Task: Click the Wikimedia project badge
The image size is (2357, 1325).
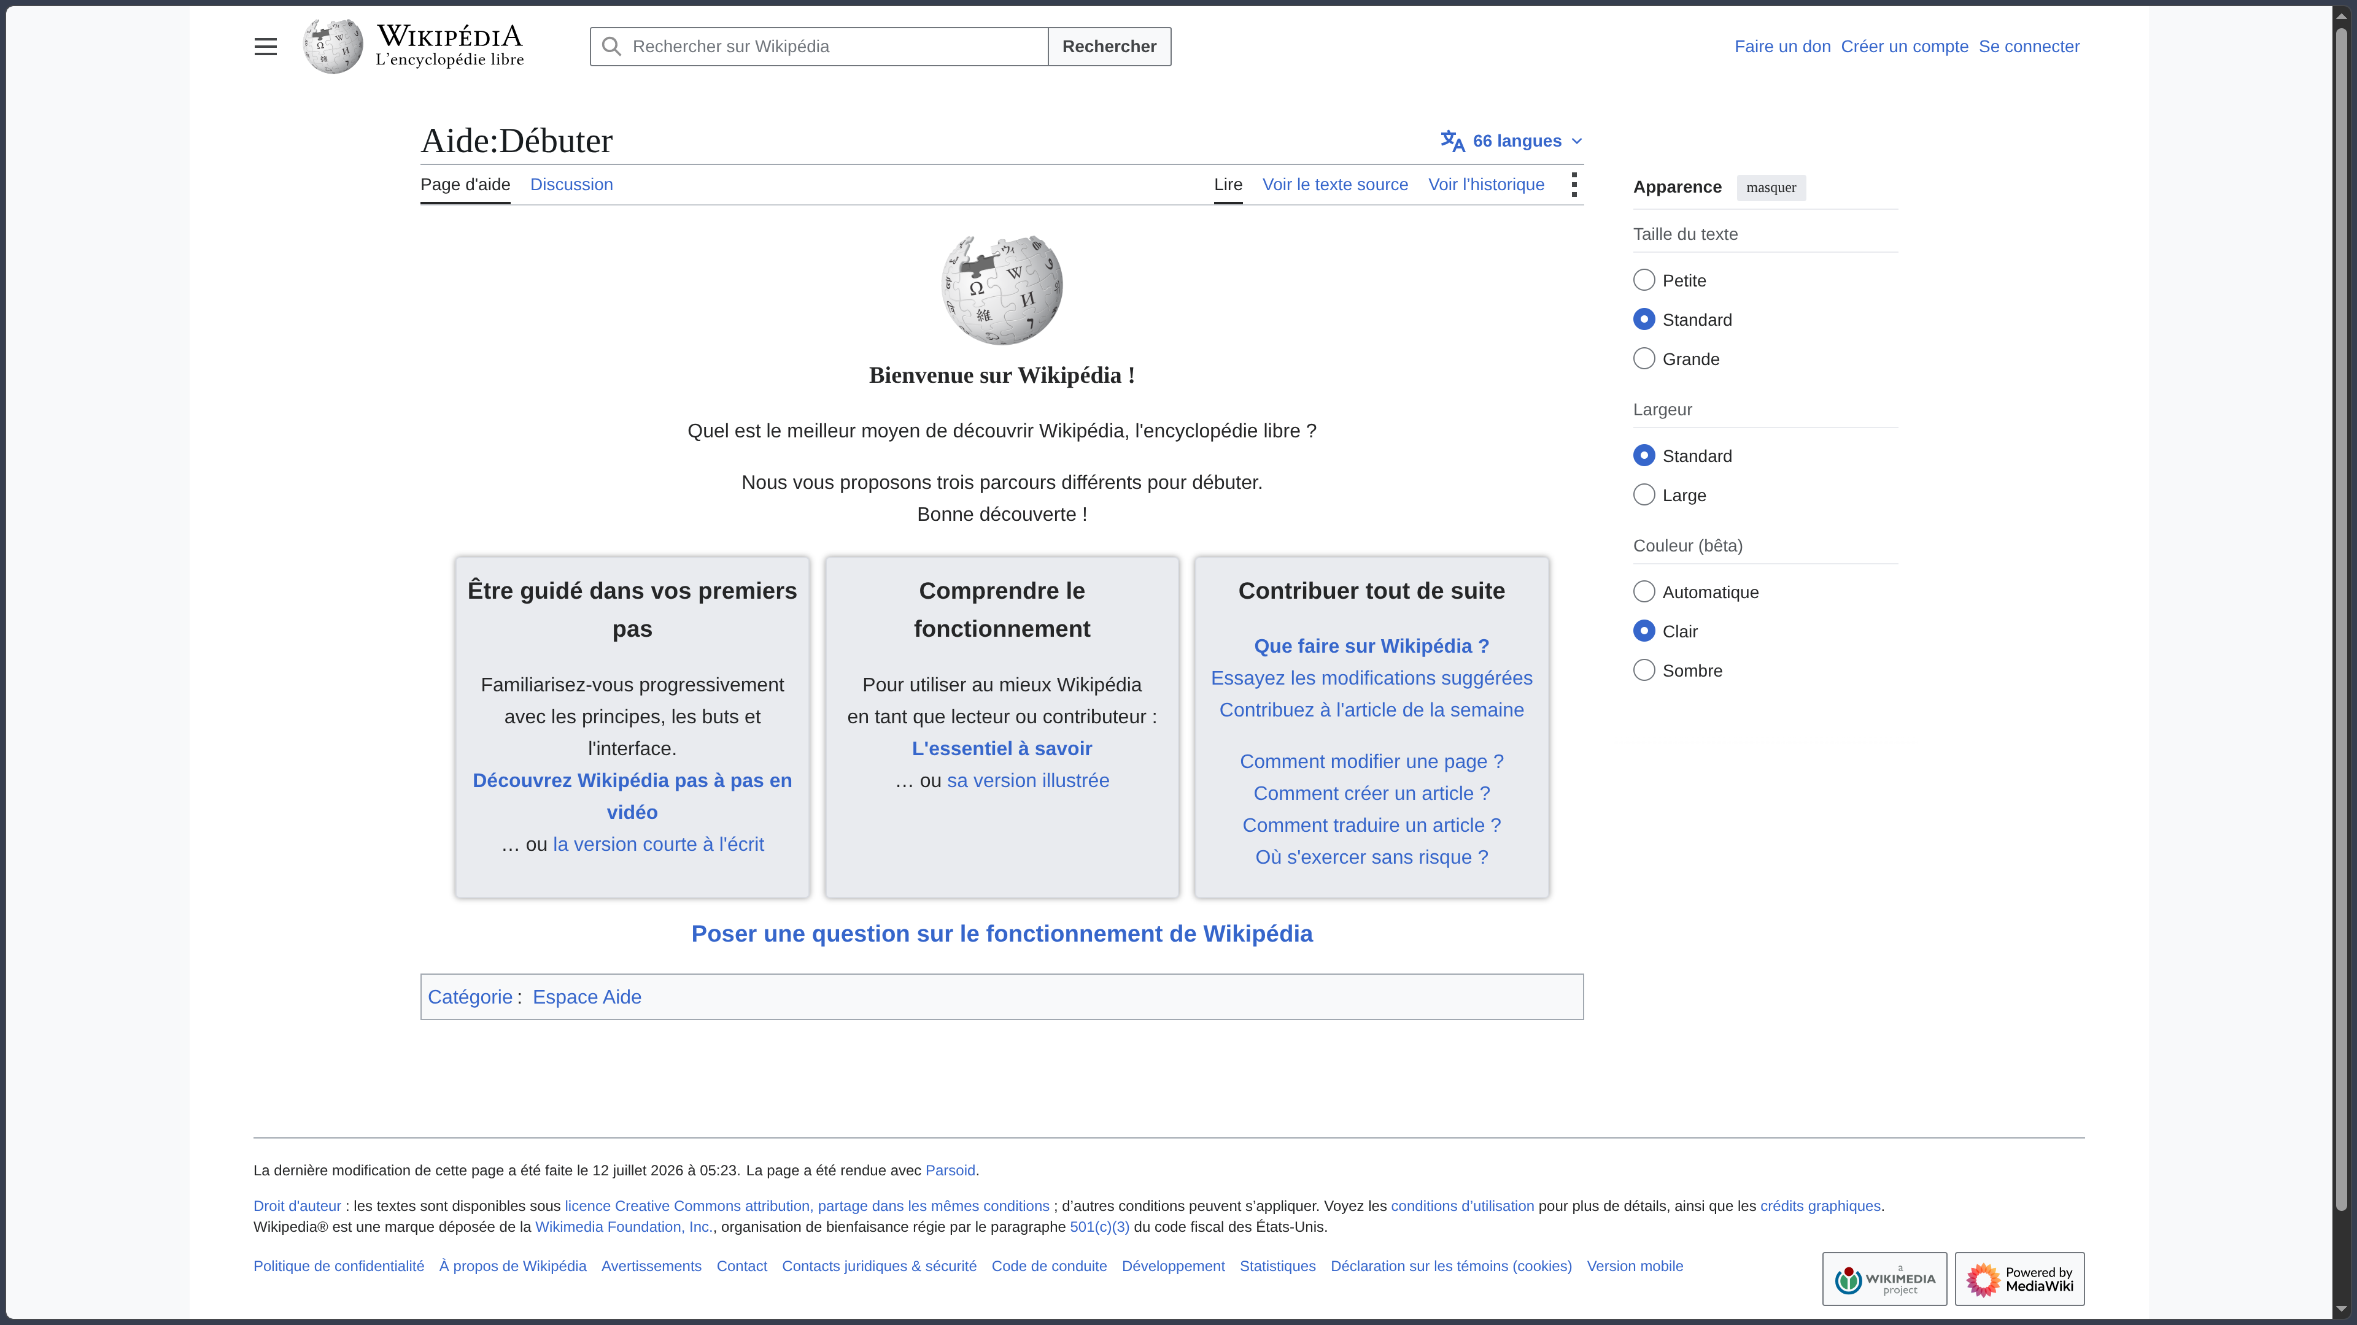Action: tap(1884, 1278)
